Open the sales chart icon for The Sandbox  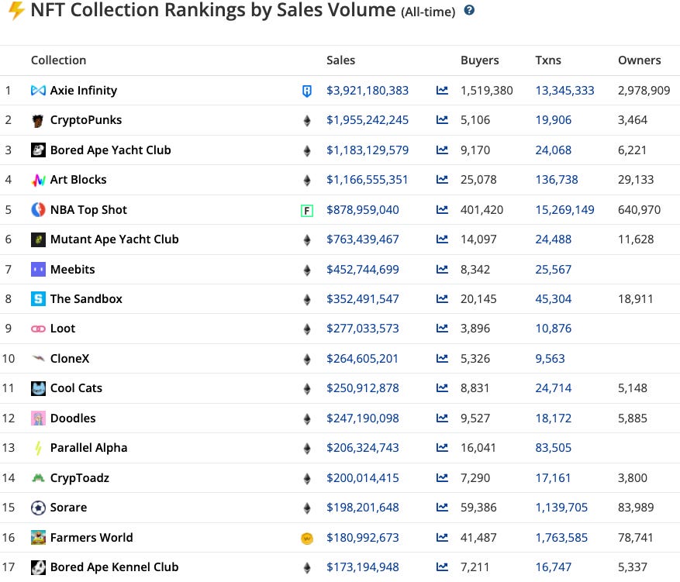442,299
